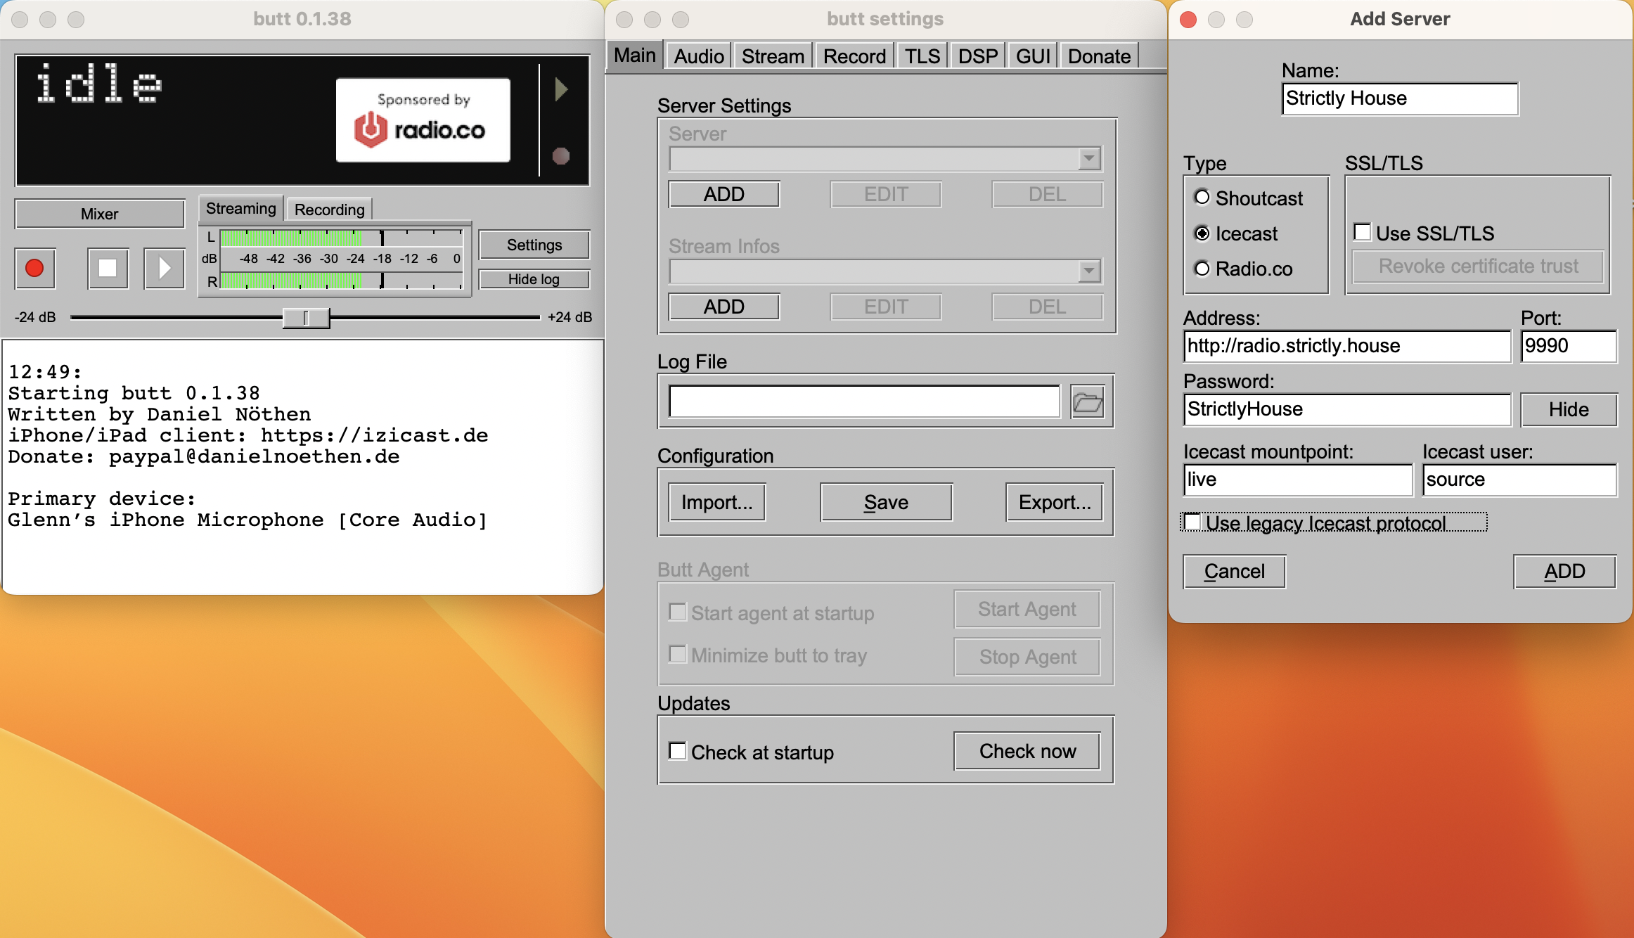Click the gain slider handle
Viewport: 1634px width, 938px height.
click(306, 318)
